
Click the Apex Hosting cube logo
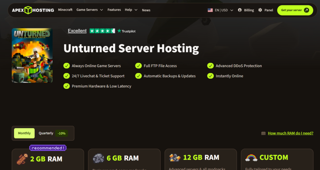(28, 10)
